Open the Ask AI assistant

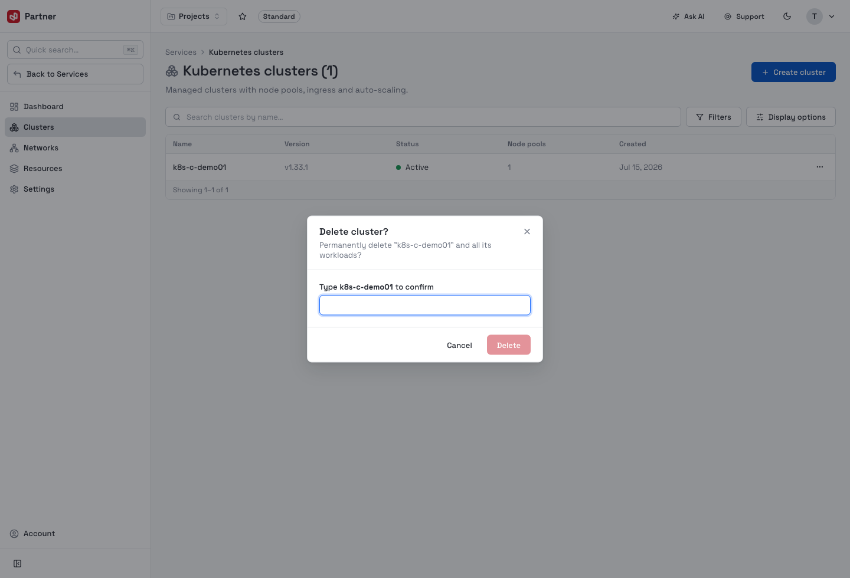pos(688,17)
